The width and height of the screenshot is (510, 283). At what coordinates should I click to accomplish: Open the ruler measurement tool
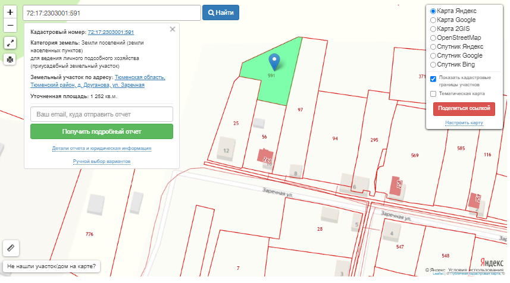pyautogui.click(x=10, y=247)
